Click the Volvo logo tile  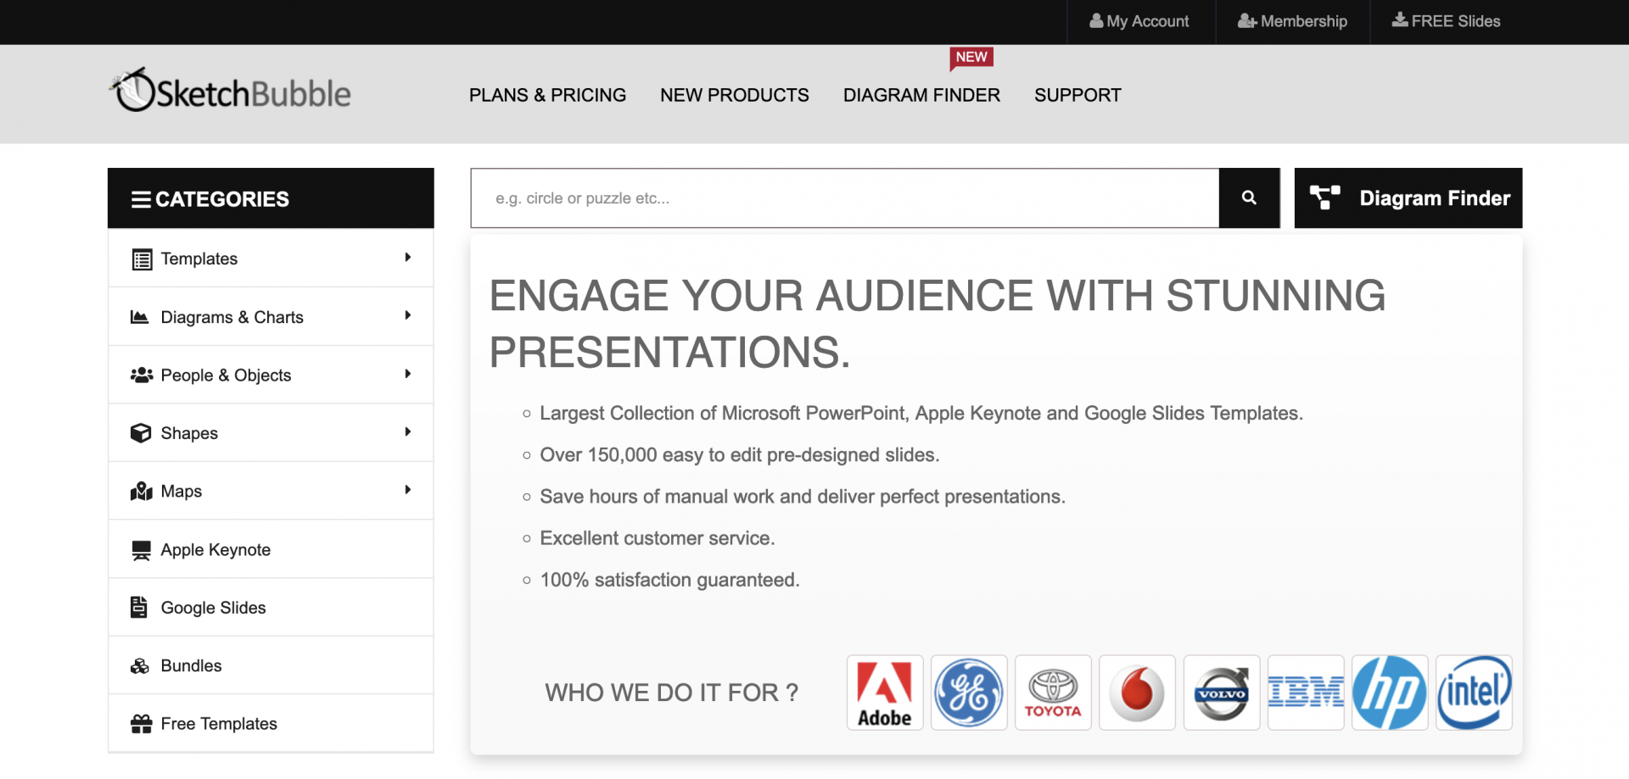(x=1221, y=693)
